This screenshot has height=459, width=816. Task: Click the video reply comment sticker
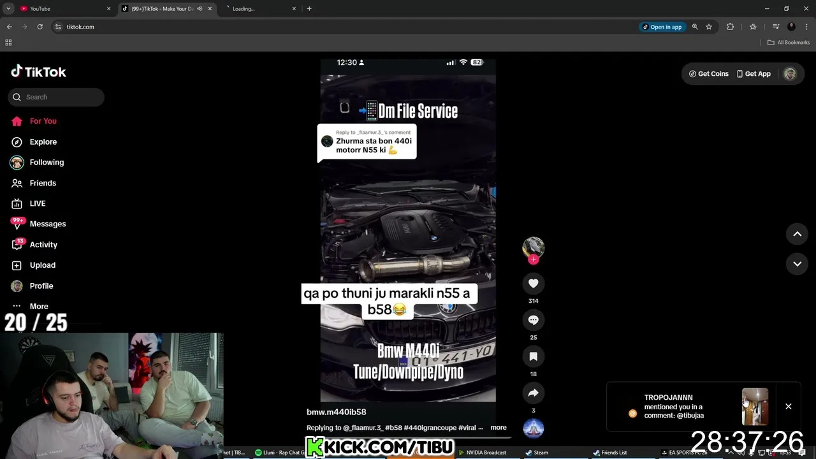click(367, 143)
